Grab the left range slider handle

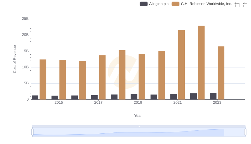[x=32, y=132]
